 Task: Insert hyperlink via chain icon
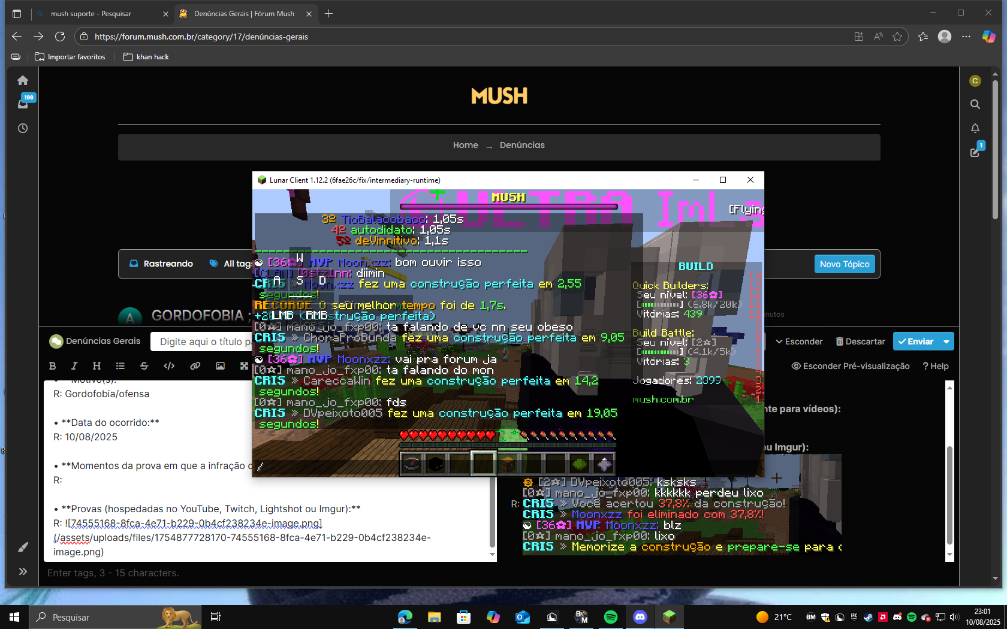[x=195, y=366]
